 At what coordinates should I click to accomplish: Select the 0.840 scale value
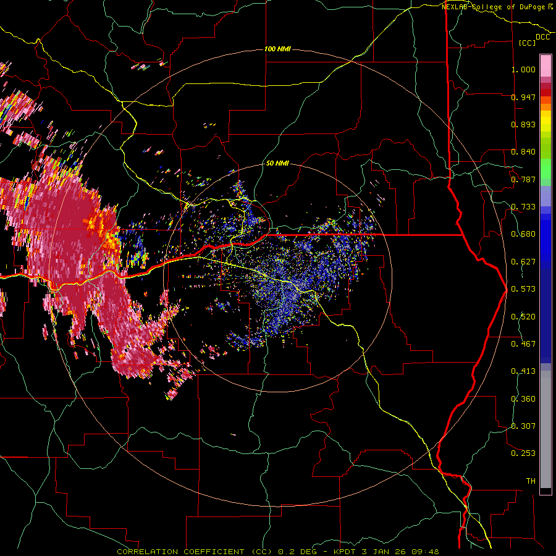523,152
